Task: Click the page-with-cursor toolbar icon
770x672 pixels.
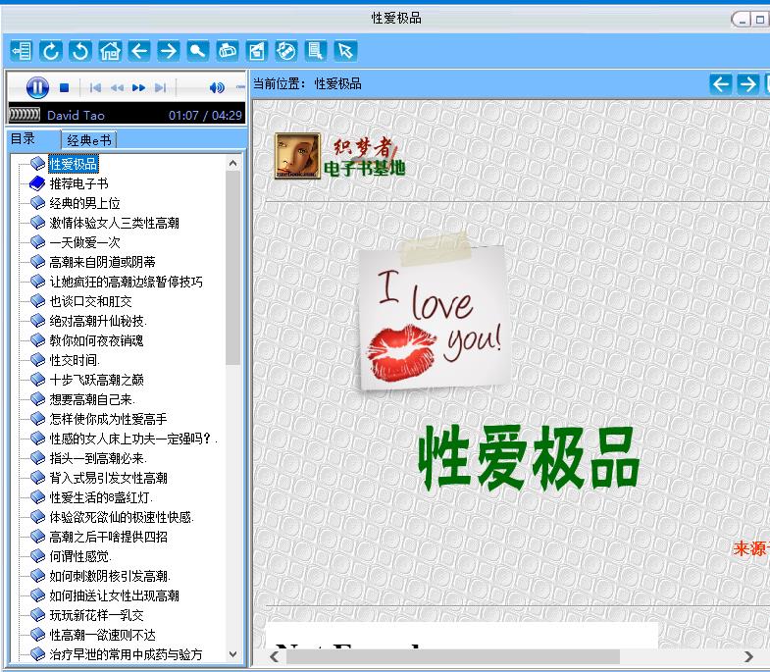Action: 316,51
